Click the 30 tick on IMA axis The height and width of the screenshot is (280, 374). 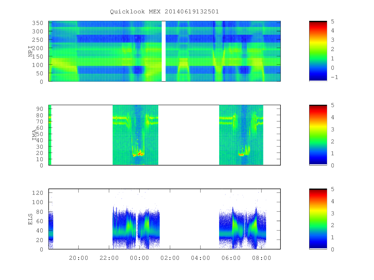40,146
